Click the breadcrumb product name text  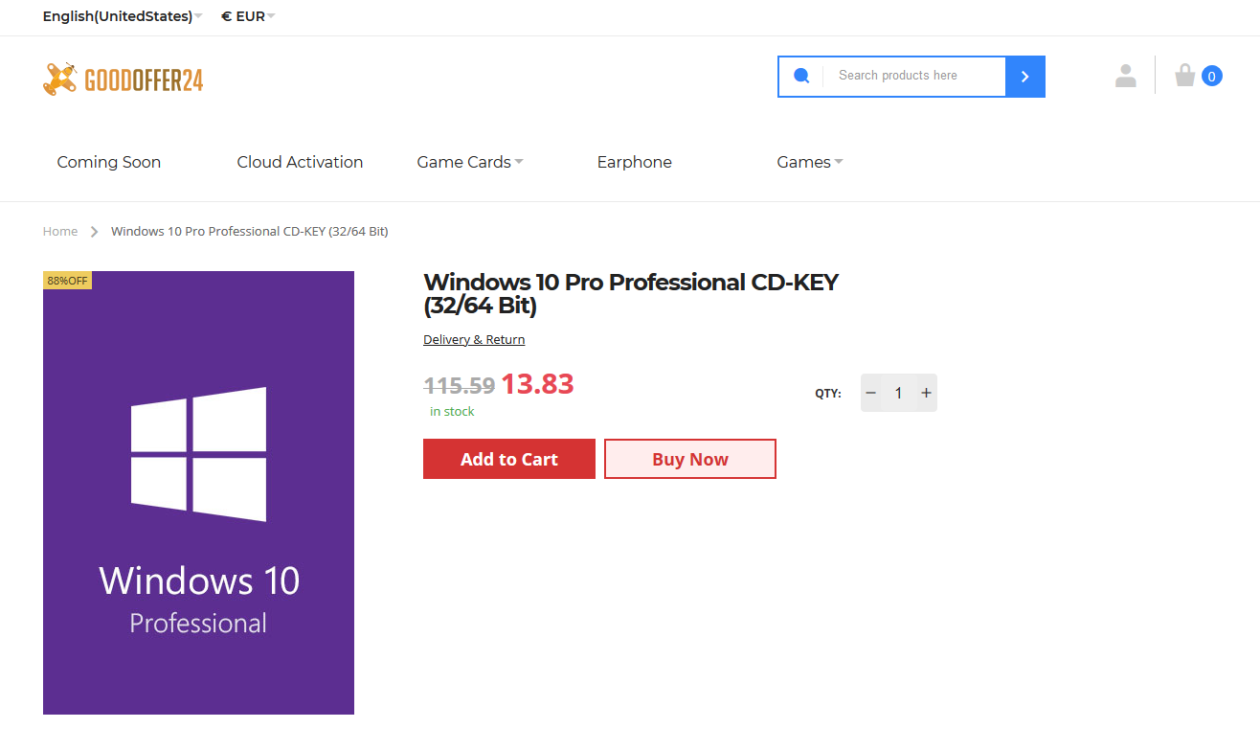click(x=250, y=232)
